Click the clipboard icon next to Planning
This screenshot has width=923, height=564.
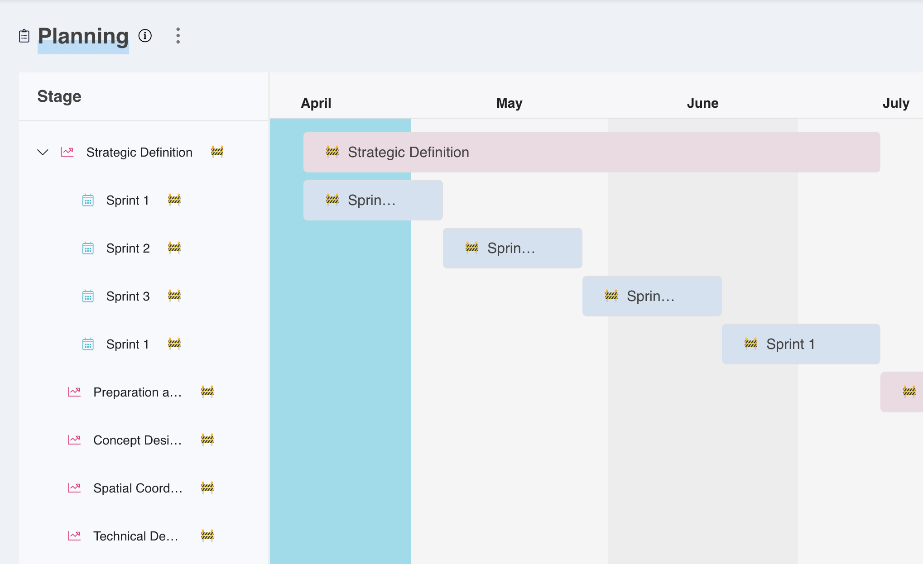tap(24, 36)
